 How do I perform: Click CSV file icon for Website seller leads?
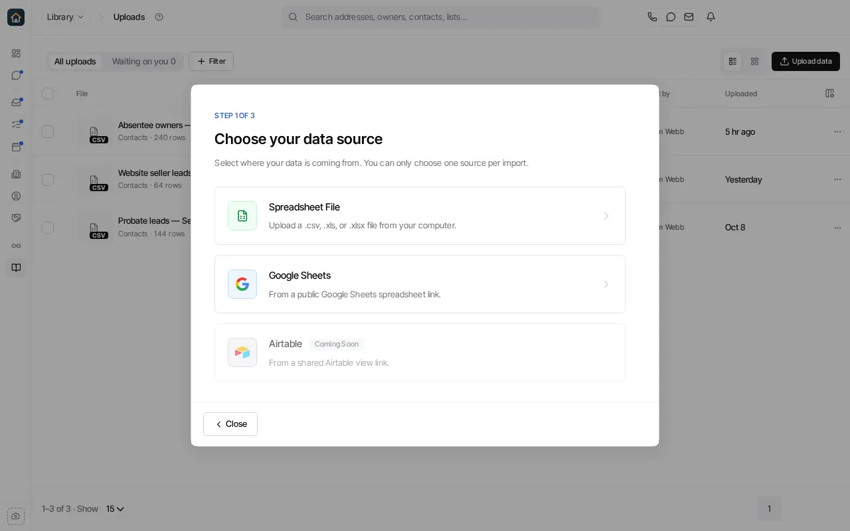(x=94, y=180)
